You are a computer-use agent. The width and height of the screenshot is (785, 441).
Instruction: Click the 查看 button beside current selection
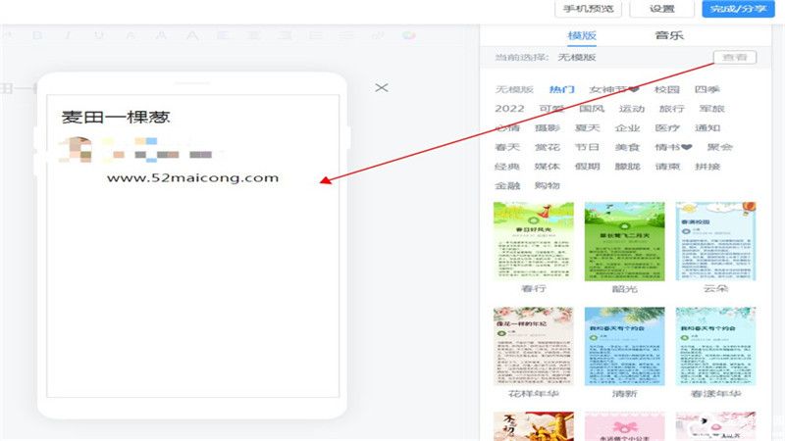coord(734,58)
